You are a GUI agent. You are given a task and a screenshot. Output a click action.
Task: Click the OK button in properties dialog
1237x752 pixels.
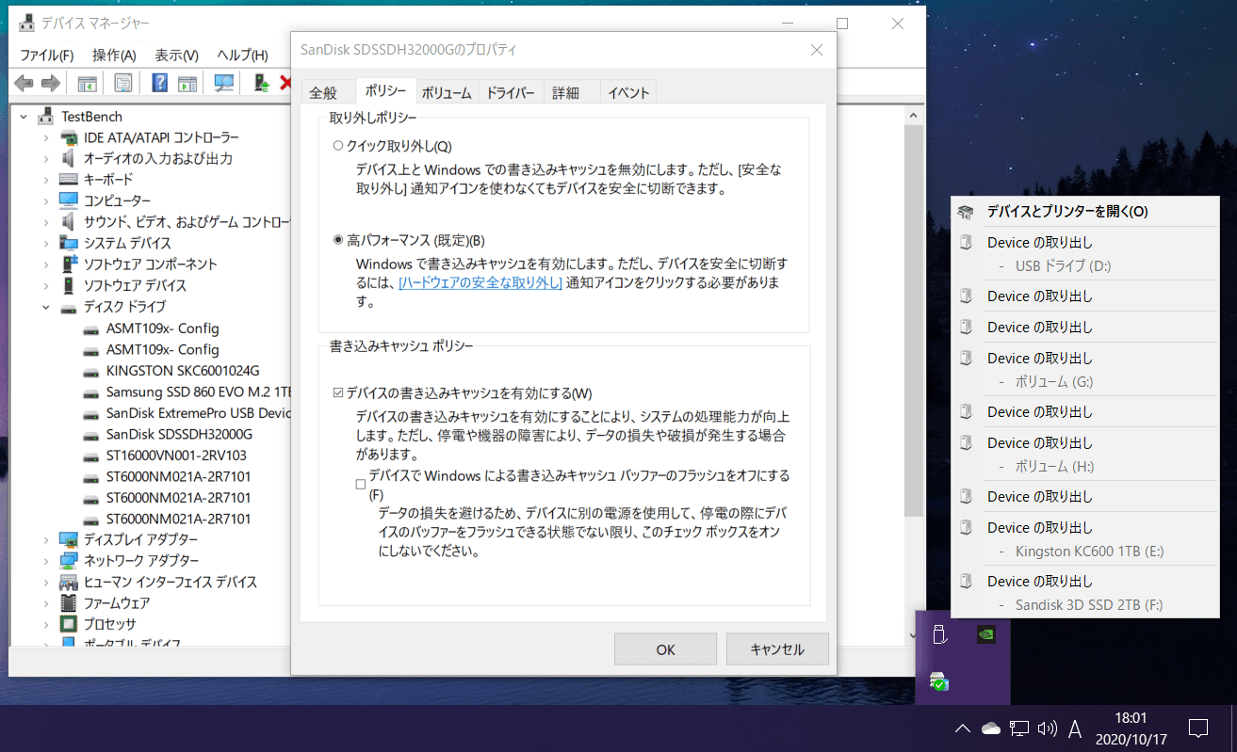665,649
